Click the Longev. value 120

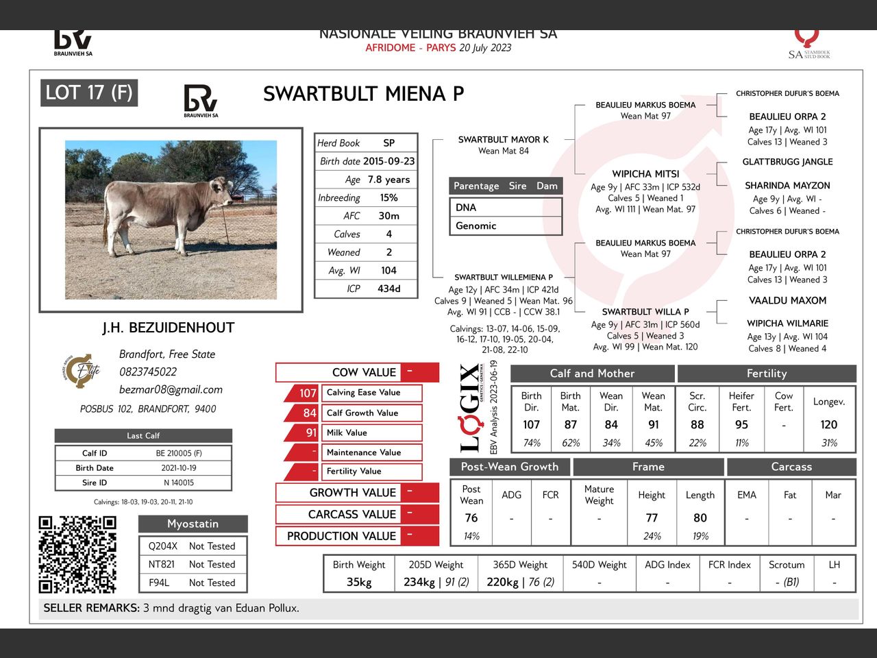coord(829,425)
